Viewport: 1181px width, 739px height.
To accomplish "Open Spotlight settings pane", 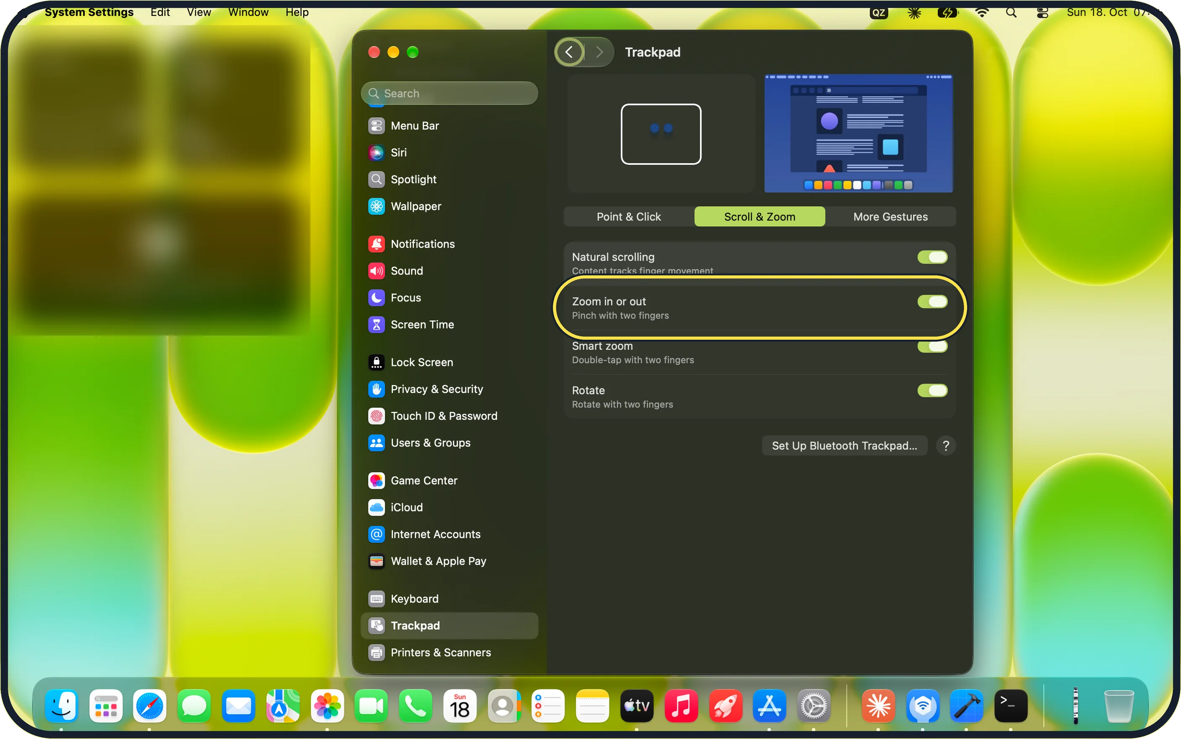I will [449, 180].
